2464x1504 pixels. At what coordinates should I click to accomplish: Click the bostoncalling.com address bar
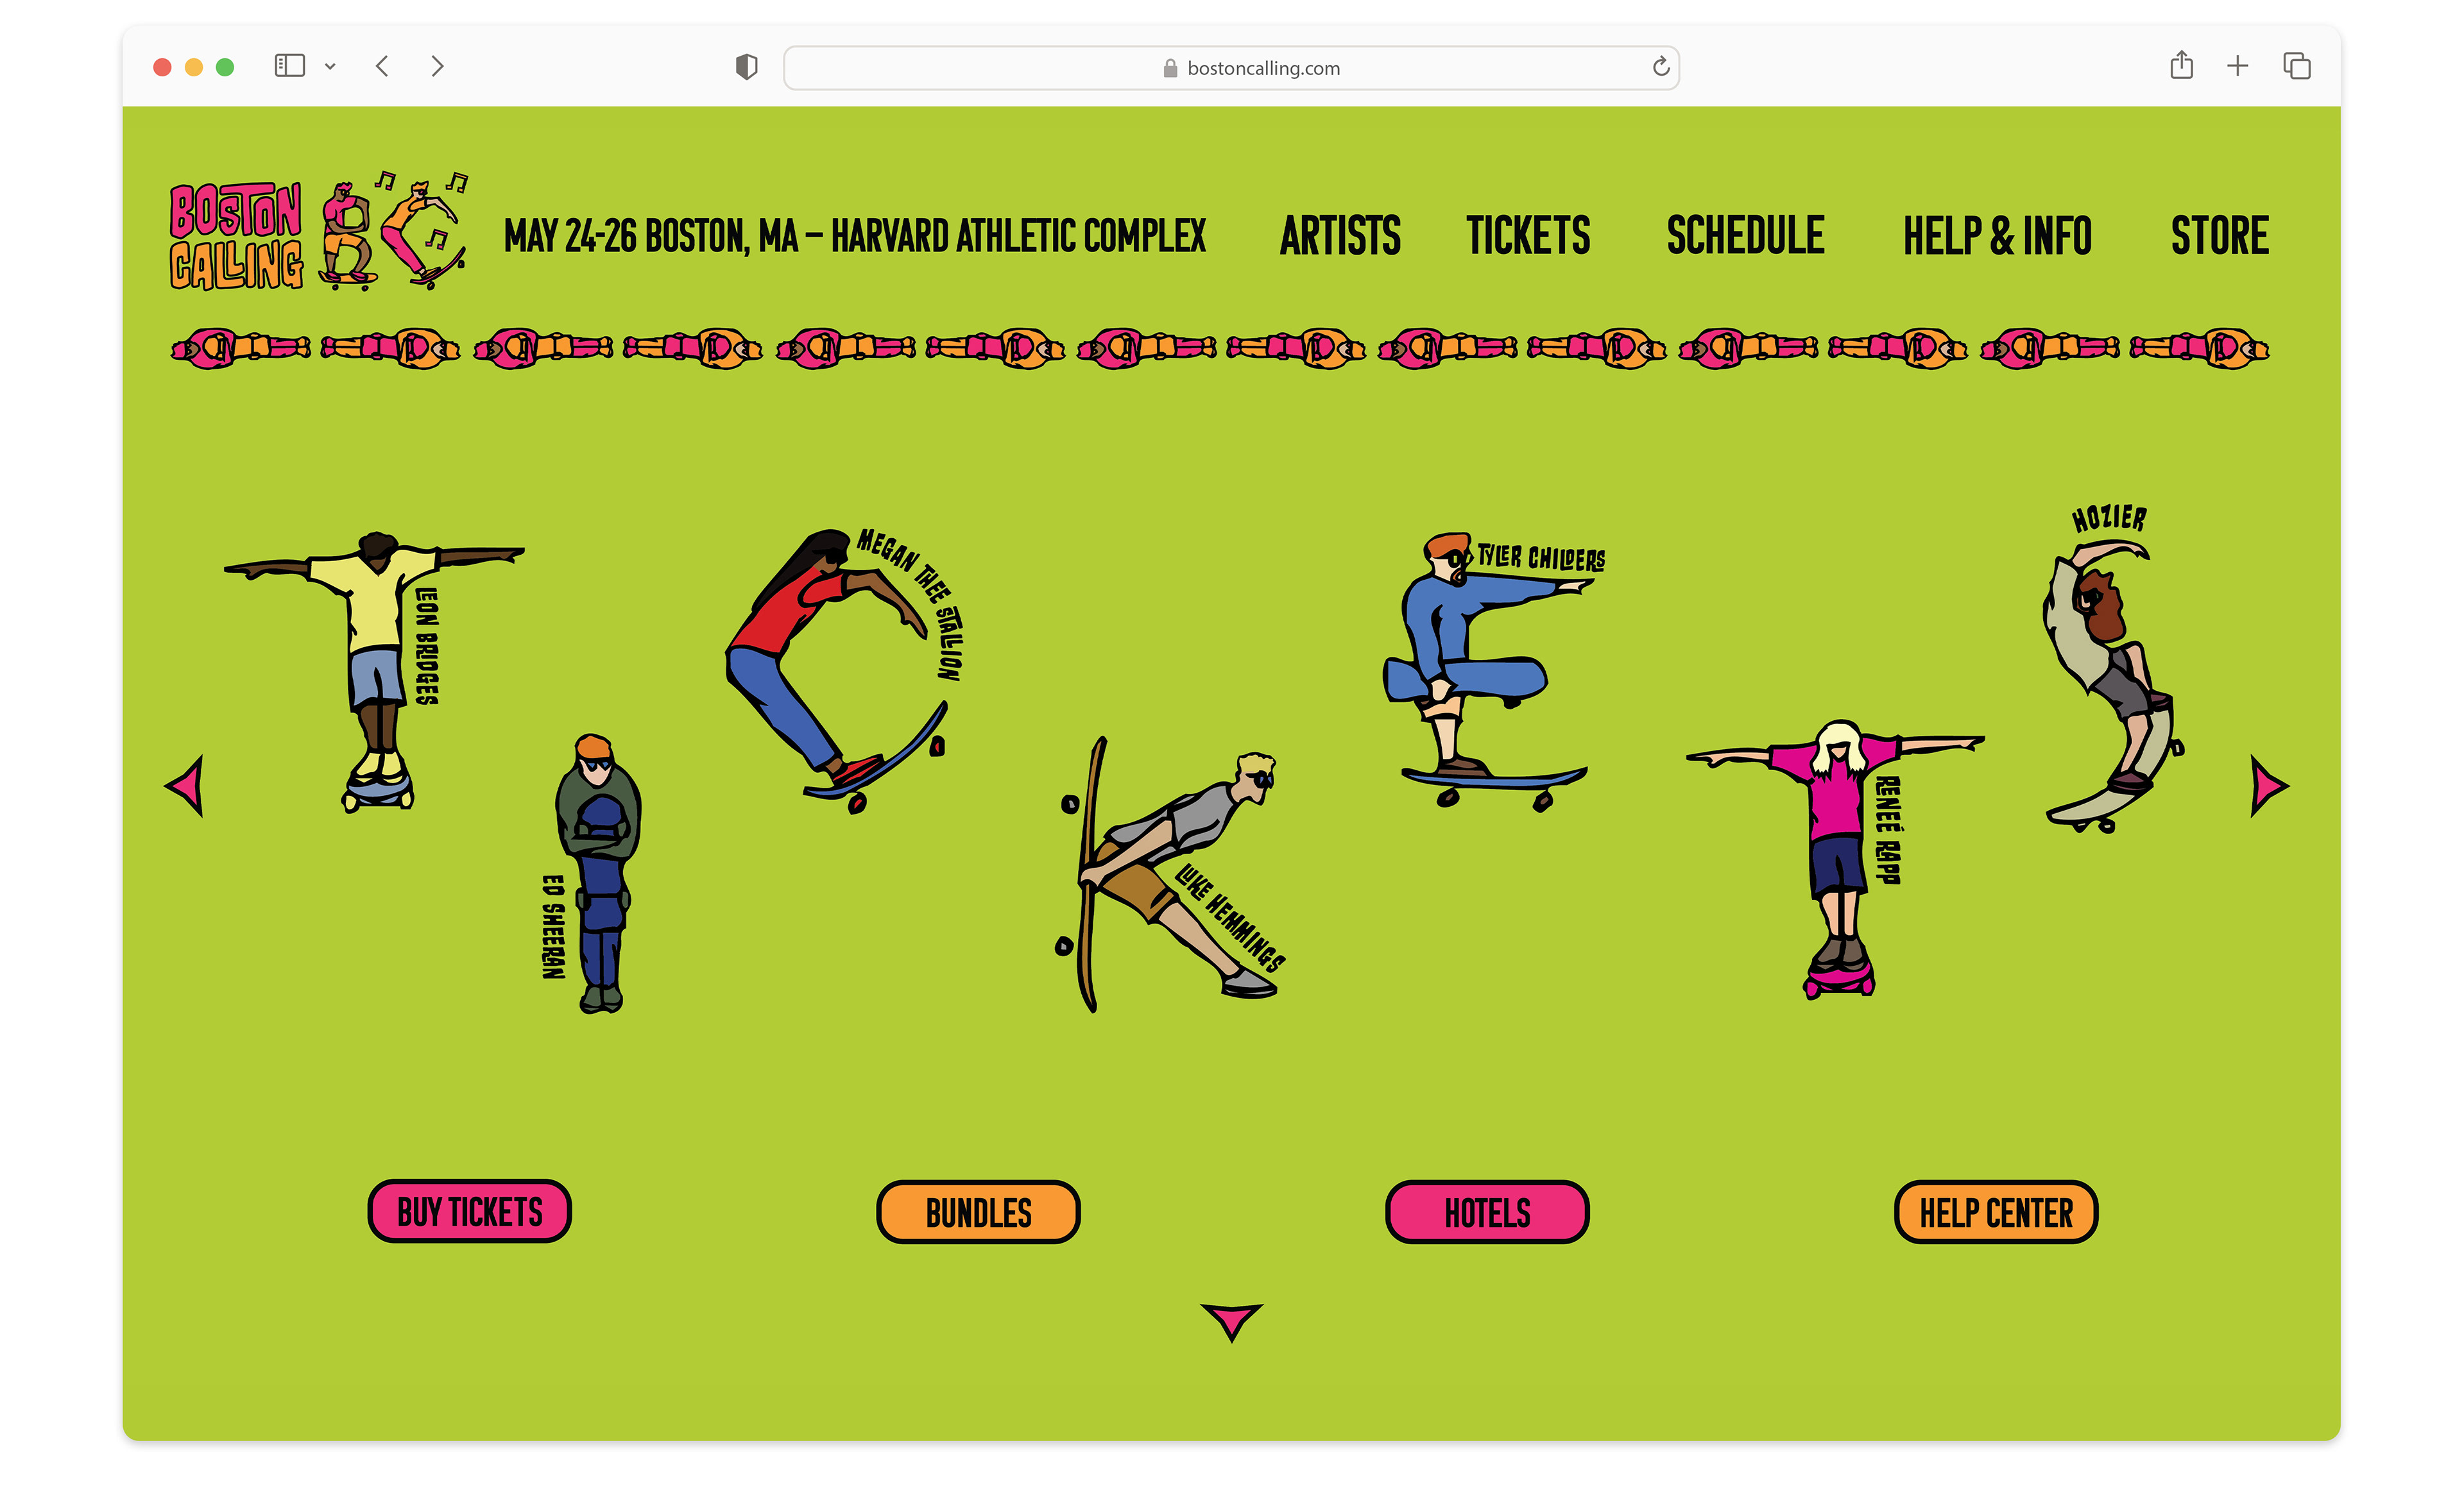coord(1231,68)
